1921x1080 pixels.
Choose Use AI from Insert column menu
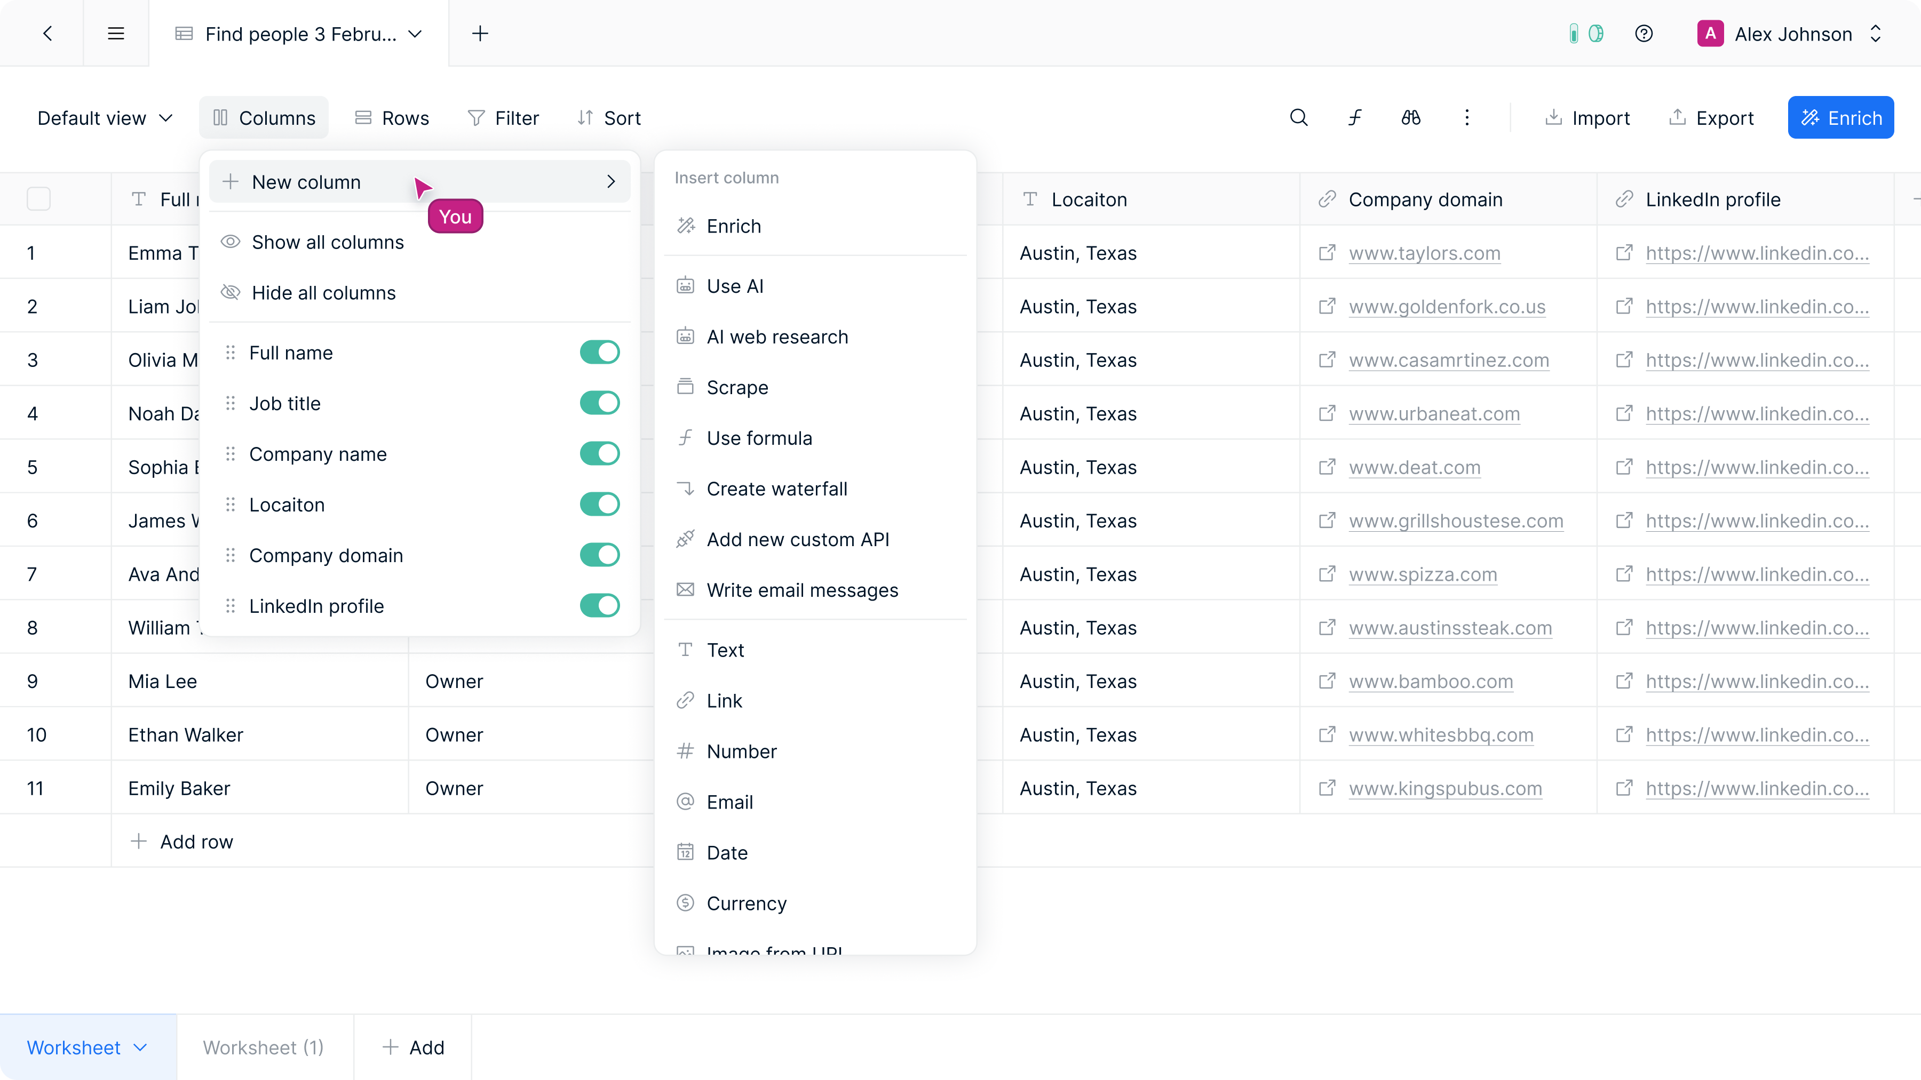click(x=815, y=286)
